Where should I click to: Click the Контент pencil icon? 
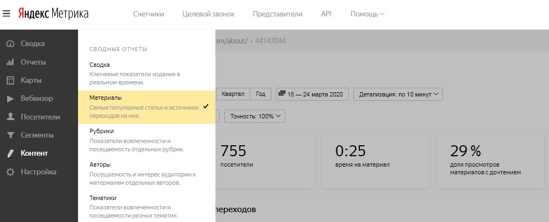[10, 153]
